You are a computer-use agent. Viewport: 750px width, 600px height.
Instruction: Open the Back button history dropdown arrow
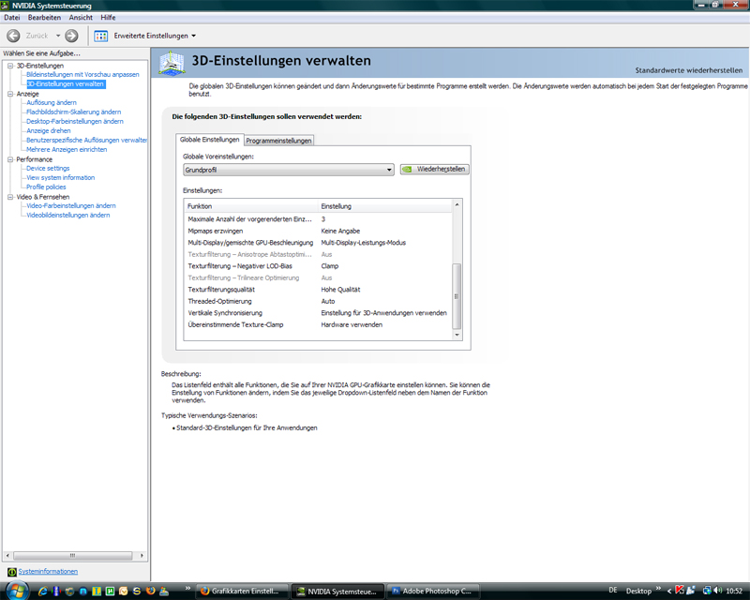[58, 36]
